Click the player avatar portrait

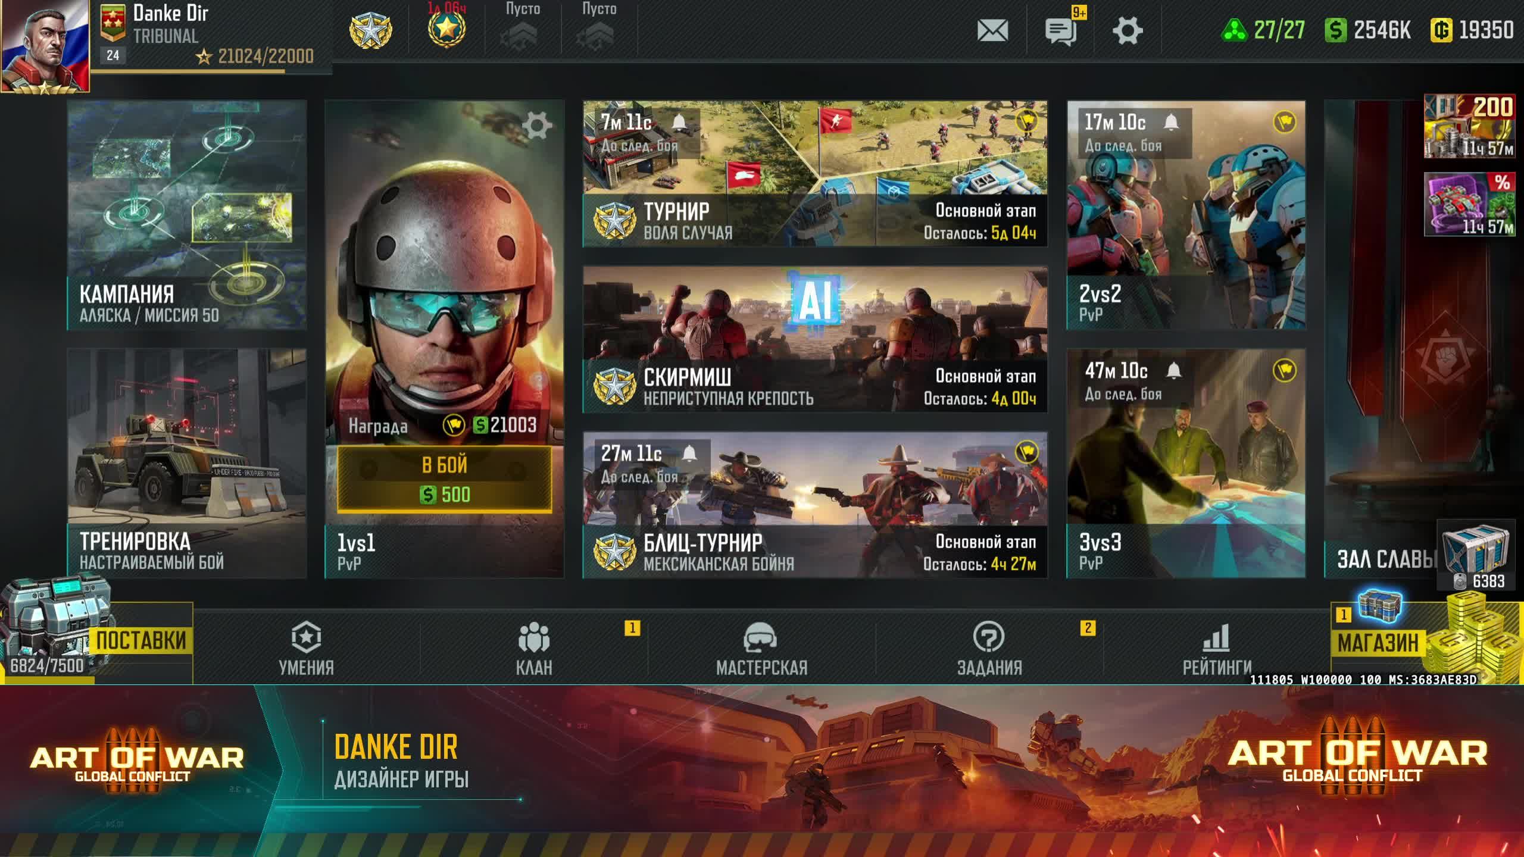45,46
